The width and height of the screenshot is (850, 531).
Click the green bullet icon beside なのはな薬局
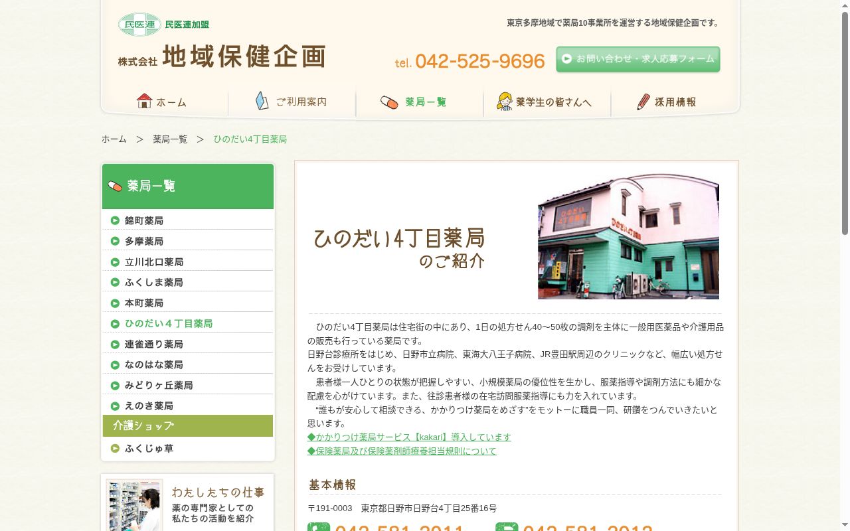click(115, 364)
